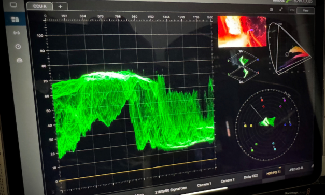Switch to the CCU A tab
325x195 pixels.
coord(40,6)
